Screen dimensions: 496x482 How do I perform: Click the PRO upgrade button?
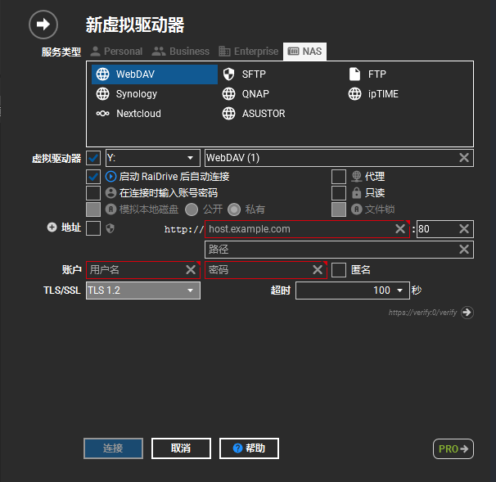[453, 448]
